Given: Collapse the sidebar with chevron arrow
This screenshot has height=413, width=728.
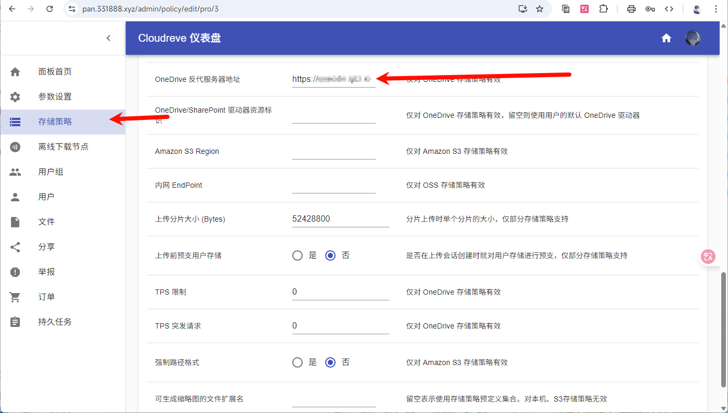Looking at the screenshot, I should pyautogui.click(x=109, y=38).
